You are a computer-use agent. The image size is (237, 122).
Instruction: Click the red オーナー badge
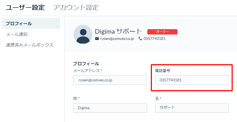(162, 32)
